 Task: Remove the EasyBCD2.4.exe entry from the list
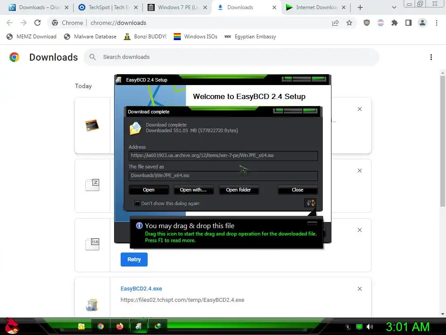(359, 289)
